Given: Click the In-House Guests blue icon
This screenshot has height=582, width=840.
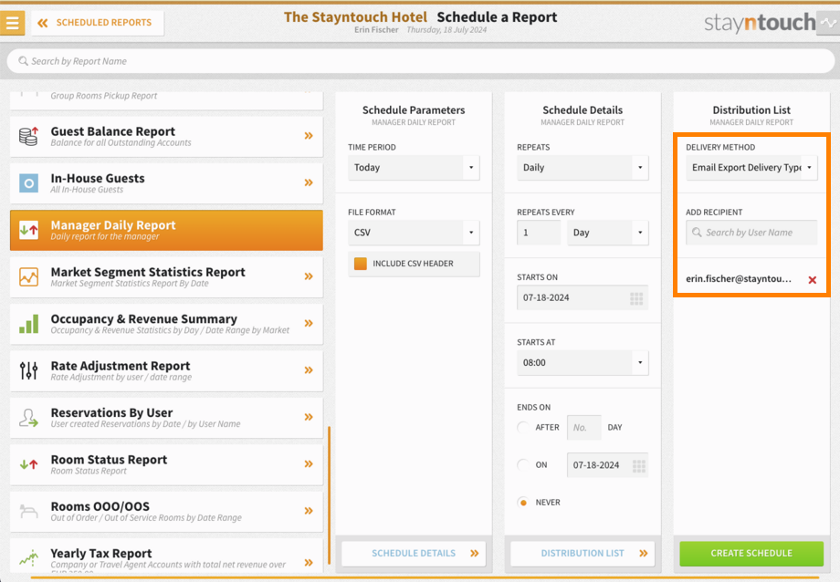Looking at the screenshot, I should coord(29,183).
